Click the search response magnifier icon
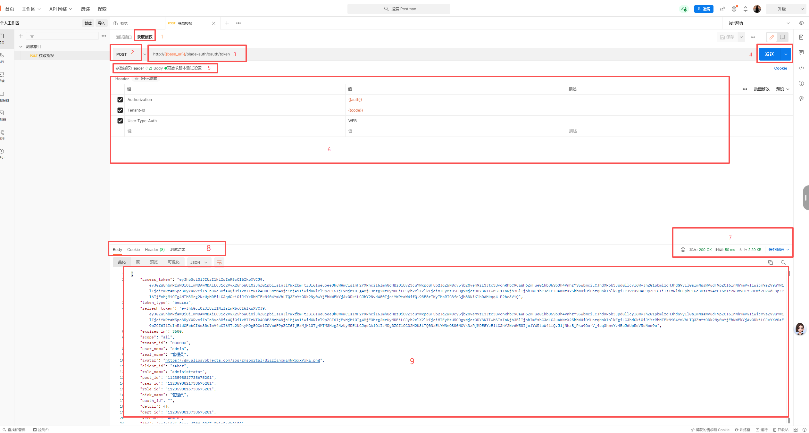Viewport: 809px width, 433px height. point(783,262)
